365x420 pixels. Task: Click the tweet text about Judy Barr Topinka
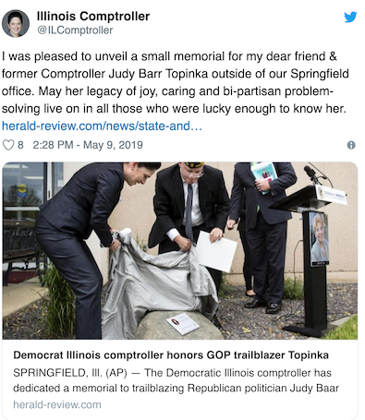click(x=176, y=82)
